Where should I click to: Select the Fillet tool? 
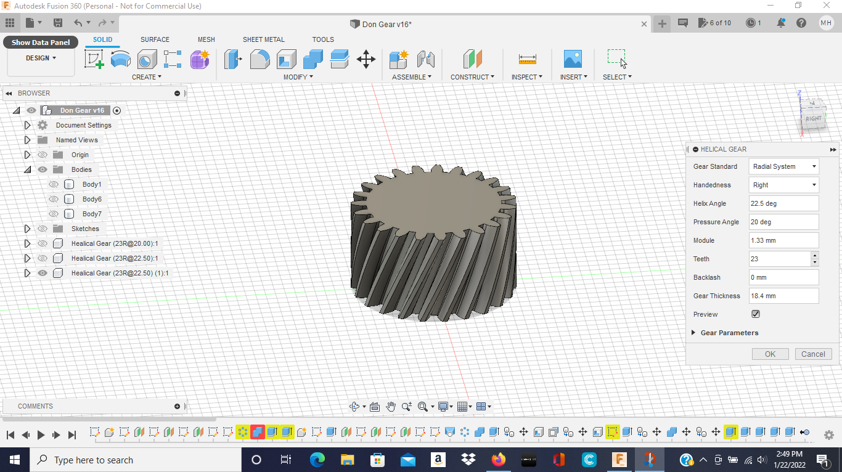(260, 59)
